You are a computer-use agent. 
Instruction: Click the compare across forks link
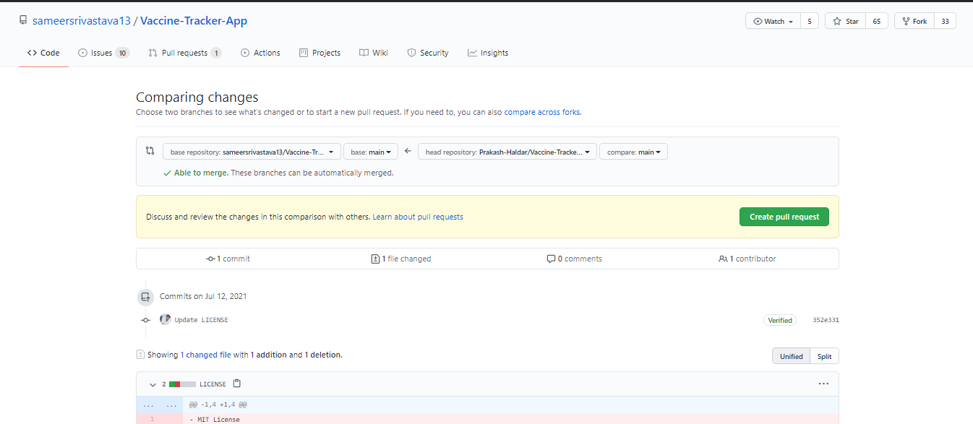pyautogui.click(x=542, y=113)
